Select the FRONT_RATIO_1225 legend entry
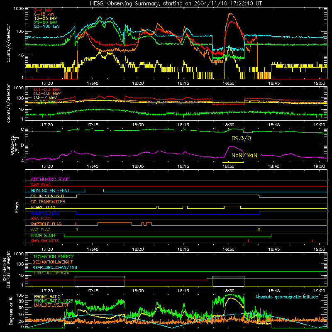Screen dimensions: 332x332 coord(54,301)
